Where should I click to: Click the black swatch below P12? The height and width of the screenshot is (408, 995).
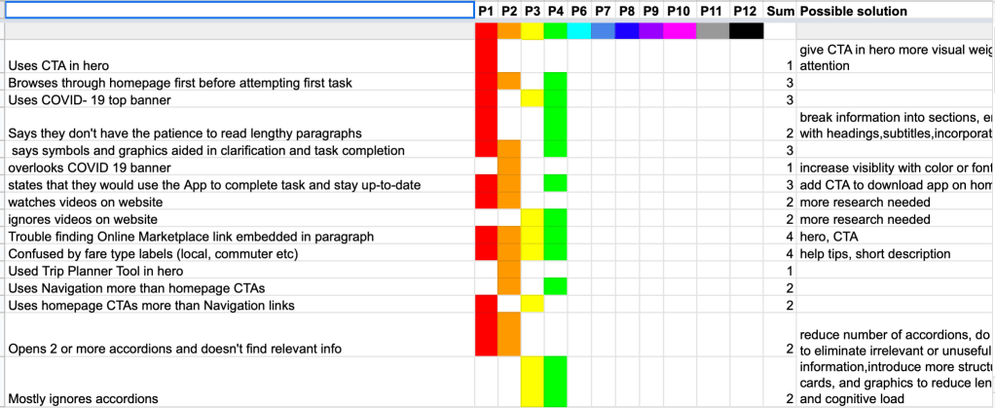click(x=746, y=30)
